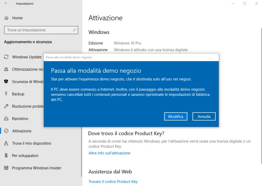The height and width of the screenshot is (186, 262).
Task: Click the Assistenza dal Web heading
Action: pos(110,172)
